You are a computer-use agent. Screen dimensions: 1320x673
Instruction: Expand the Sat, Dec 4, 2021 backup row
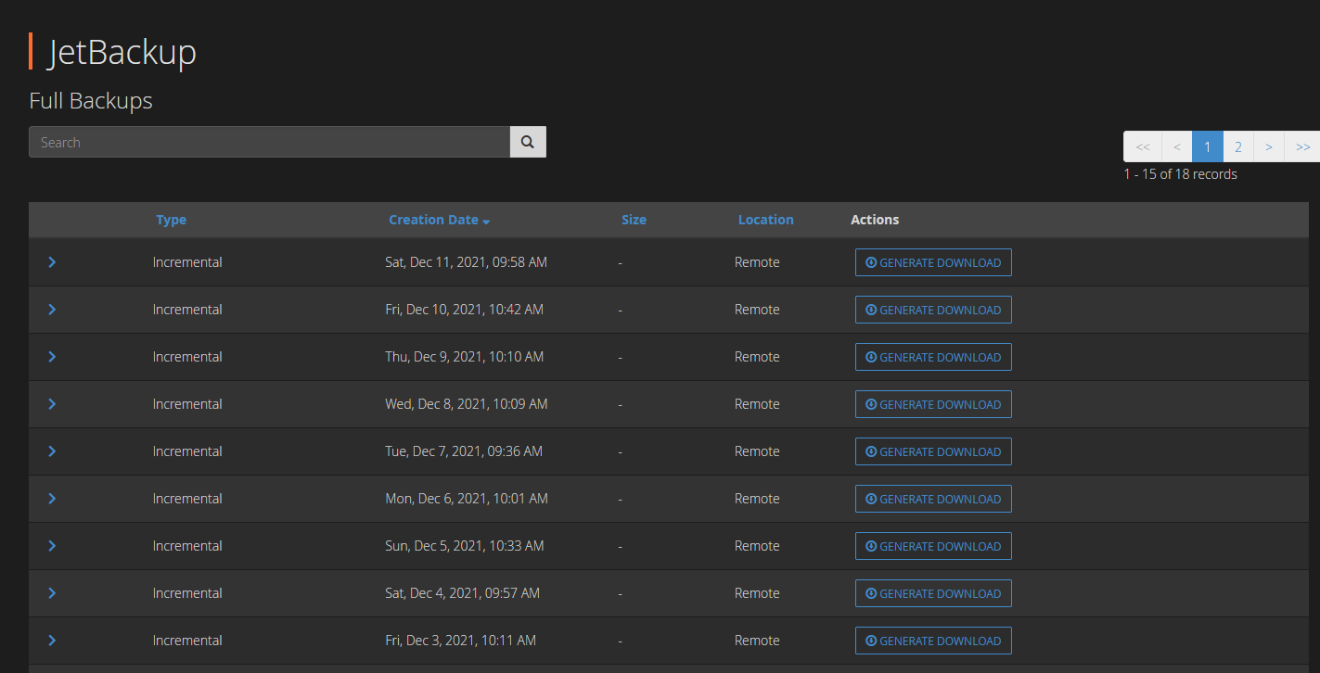pos(52,593)
